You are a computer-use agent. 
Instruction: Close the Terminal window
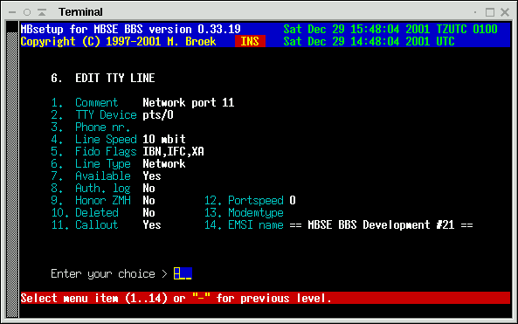tap(505, 12)
